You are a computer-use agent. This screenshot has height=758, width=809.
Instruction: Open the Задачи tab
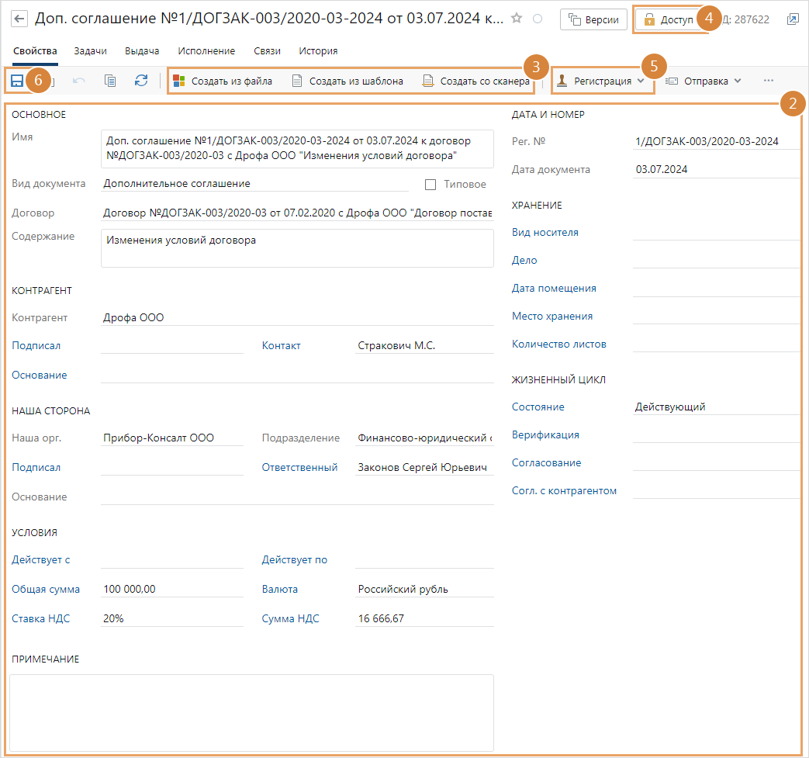click(90, 51)
